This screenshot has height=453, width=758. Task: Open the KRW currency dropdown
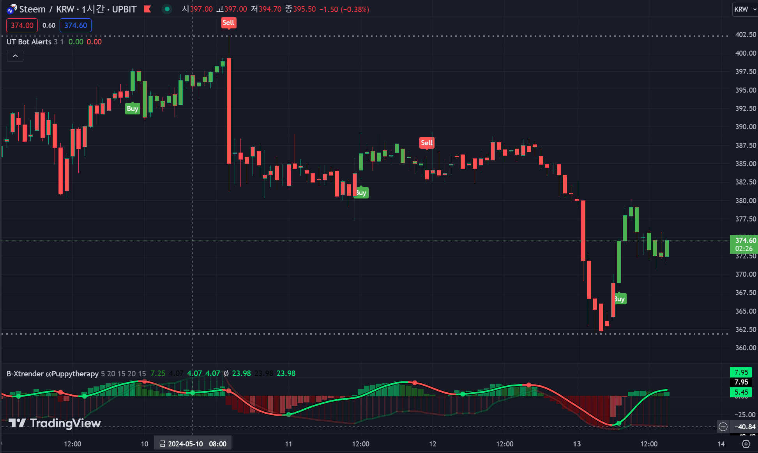(x=744, y=9)
